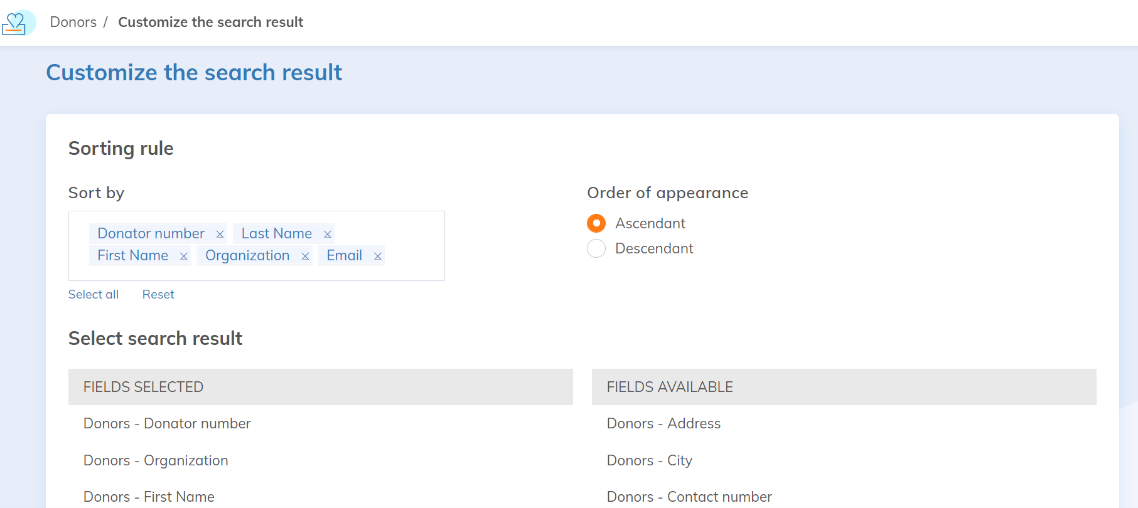Select the Ascendant radio button
Screen dimensions: 1138x508
coord(596,223)
